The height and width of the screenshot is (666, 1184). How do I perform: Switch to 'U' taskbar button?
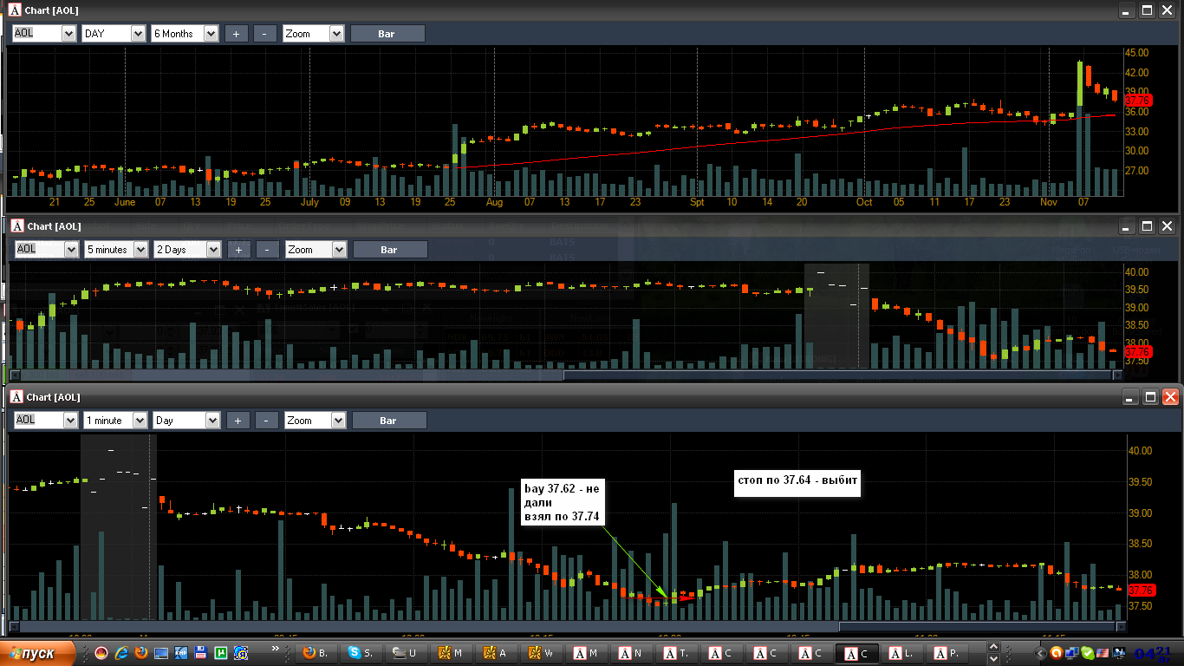click(407, 653)
